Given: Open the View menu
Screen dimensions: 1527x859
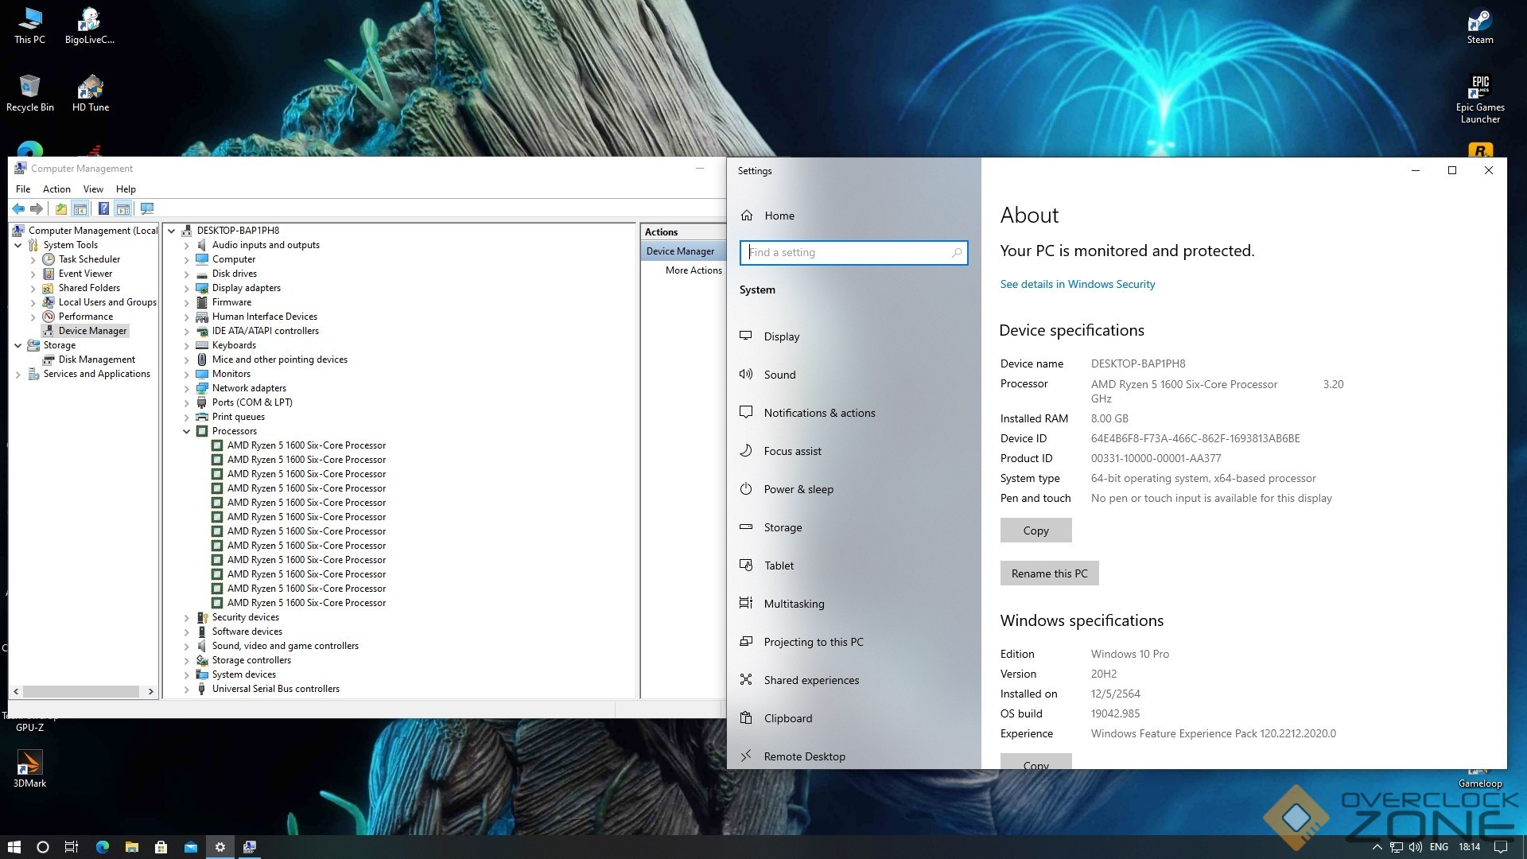Looking at the screenshot, I should pyautogui.click(x=93, y=189).
